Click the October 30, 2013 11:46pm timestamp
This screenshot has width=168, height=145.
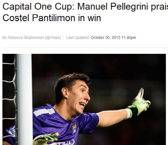113,38
